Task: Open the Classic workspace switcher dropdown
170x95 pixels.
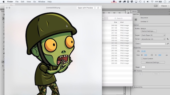Action: coord(165,6)
